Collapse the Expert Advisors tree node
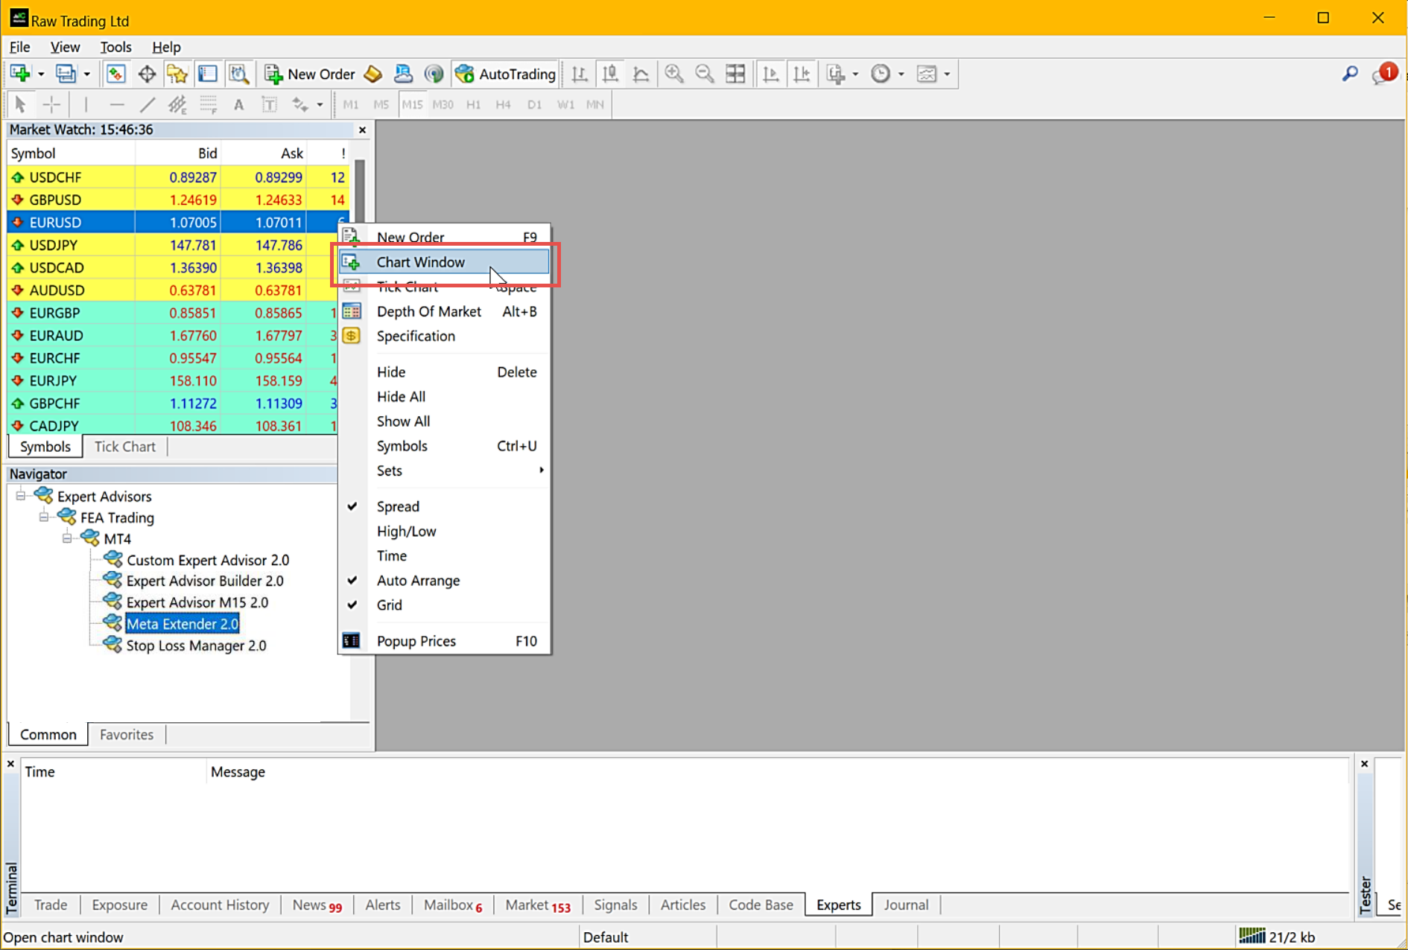1408x950 pixels. coord(21,496)
